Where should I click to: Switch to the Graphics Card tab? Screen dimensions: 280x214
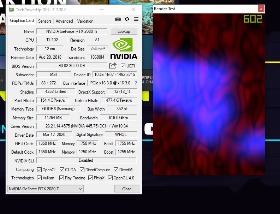22,20
